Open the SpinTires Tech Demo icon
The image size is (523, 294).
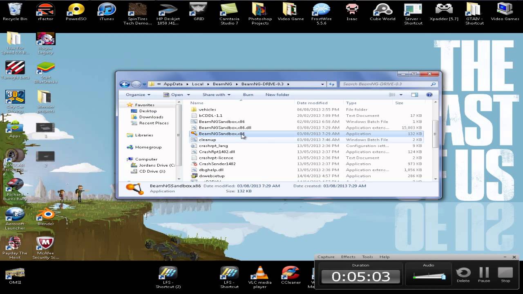click(x=137, y=13)
